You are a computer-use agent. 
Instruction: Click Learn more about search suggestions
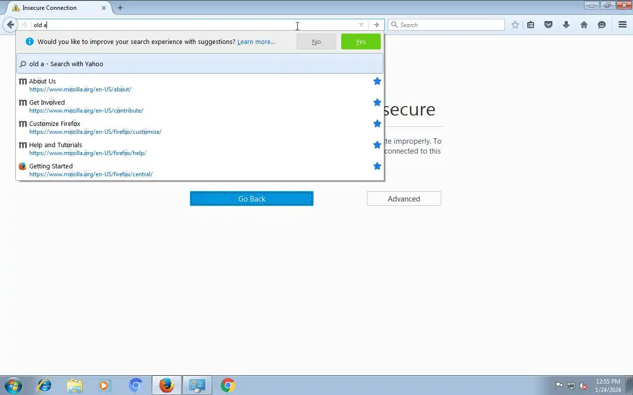256,42
